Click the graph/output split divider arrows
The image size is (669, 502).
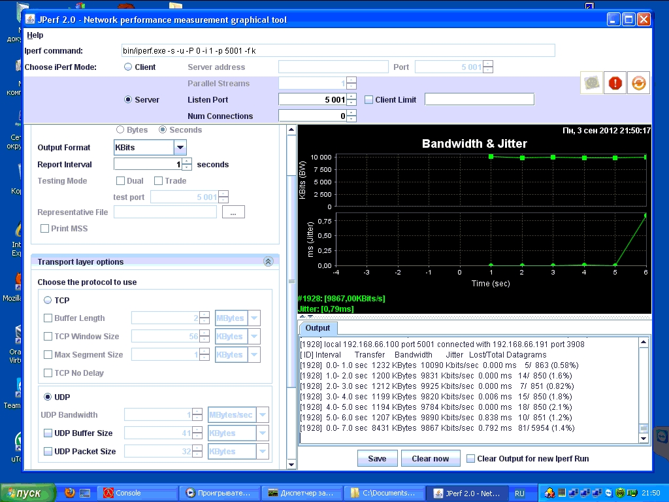(306, 317)
